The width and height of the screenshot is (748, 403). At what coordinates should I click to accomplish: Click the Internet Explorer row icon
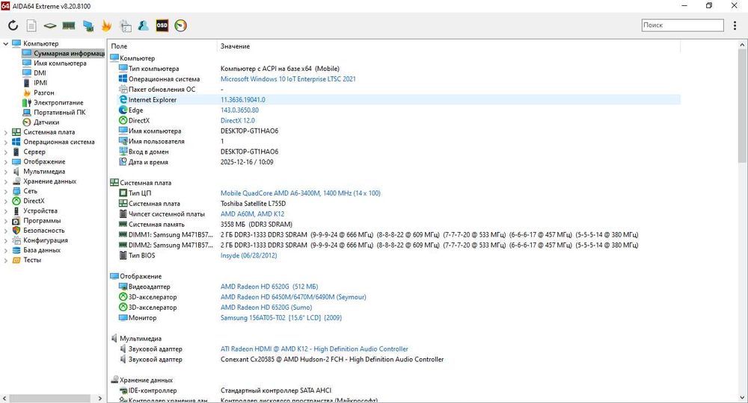[x=123, y=100]
